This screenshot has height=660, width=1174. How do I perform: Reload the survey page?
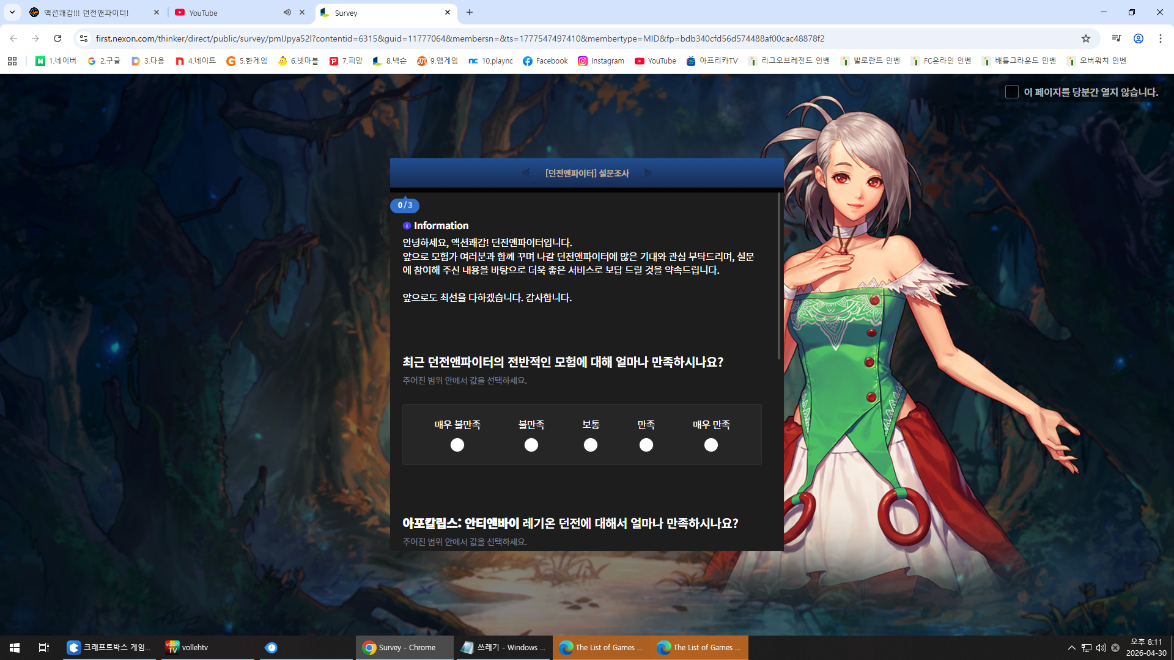(57, 38)
